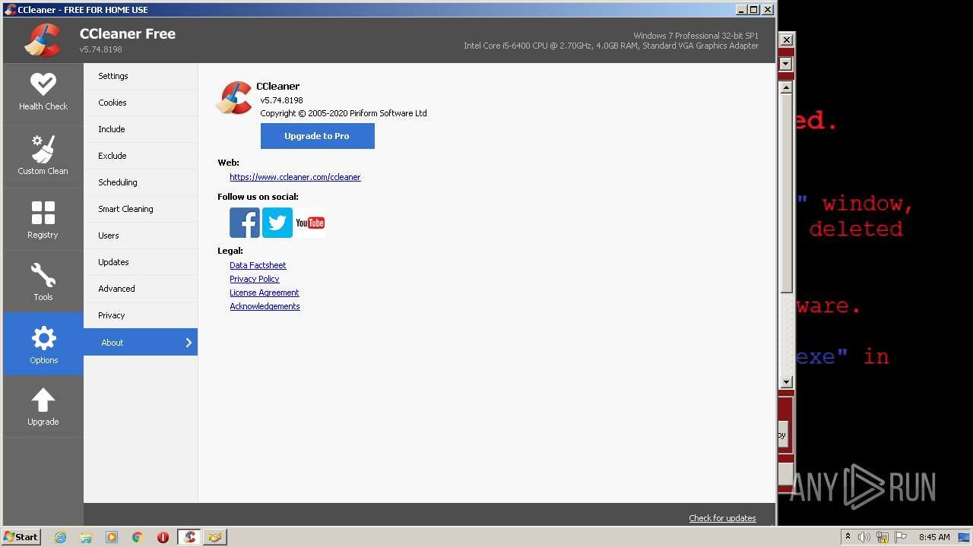Click the Copyright 2005-2020 Piriform text
The image size is (973, 547).
tap(344, 113)
